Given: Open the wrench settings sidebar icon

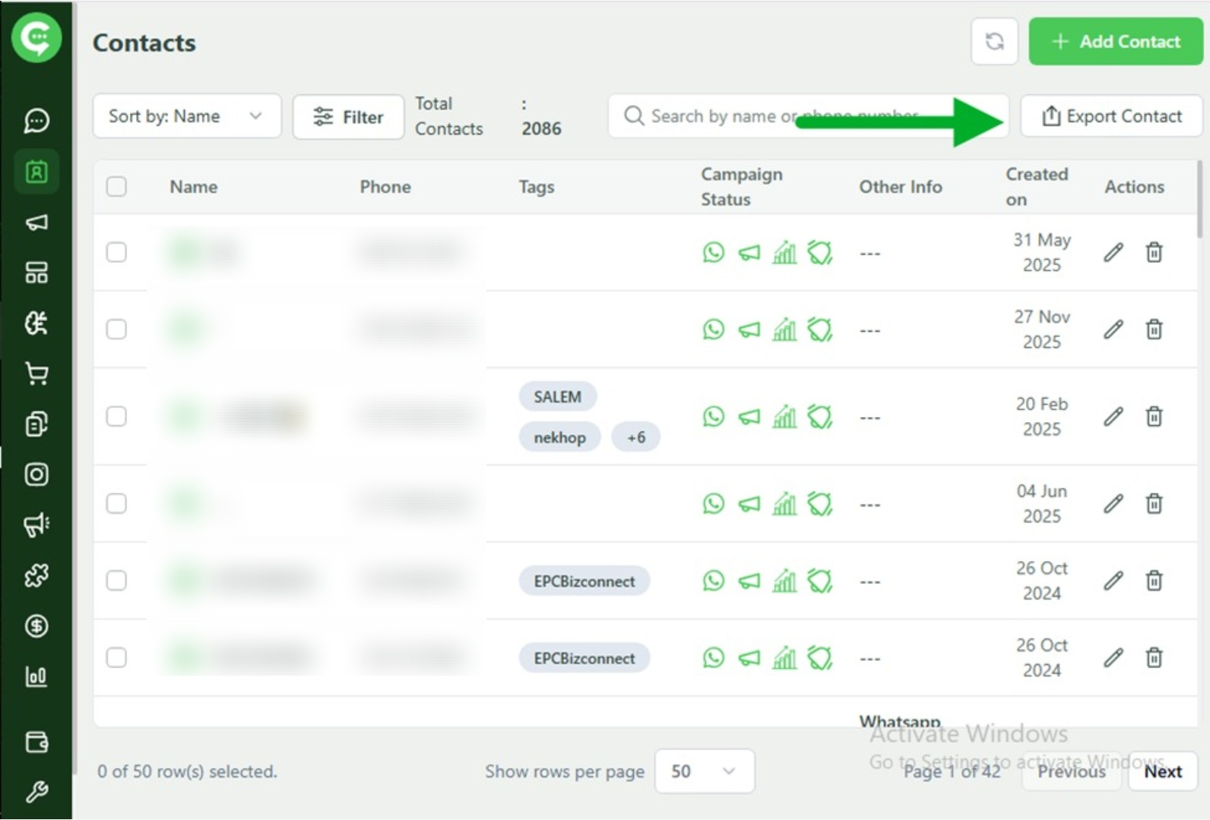Looking at the screenshot, I should (36, 792).
